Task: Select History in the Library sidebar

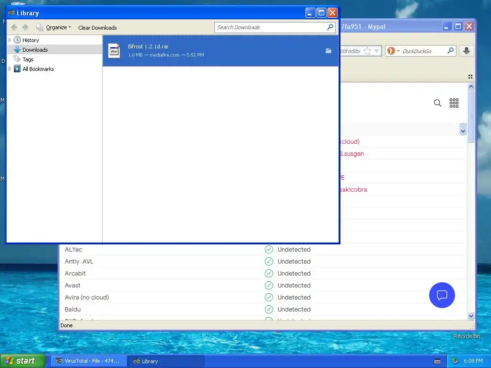Action: click(x=31, y=40)
